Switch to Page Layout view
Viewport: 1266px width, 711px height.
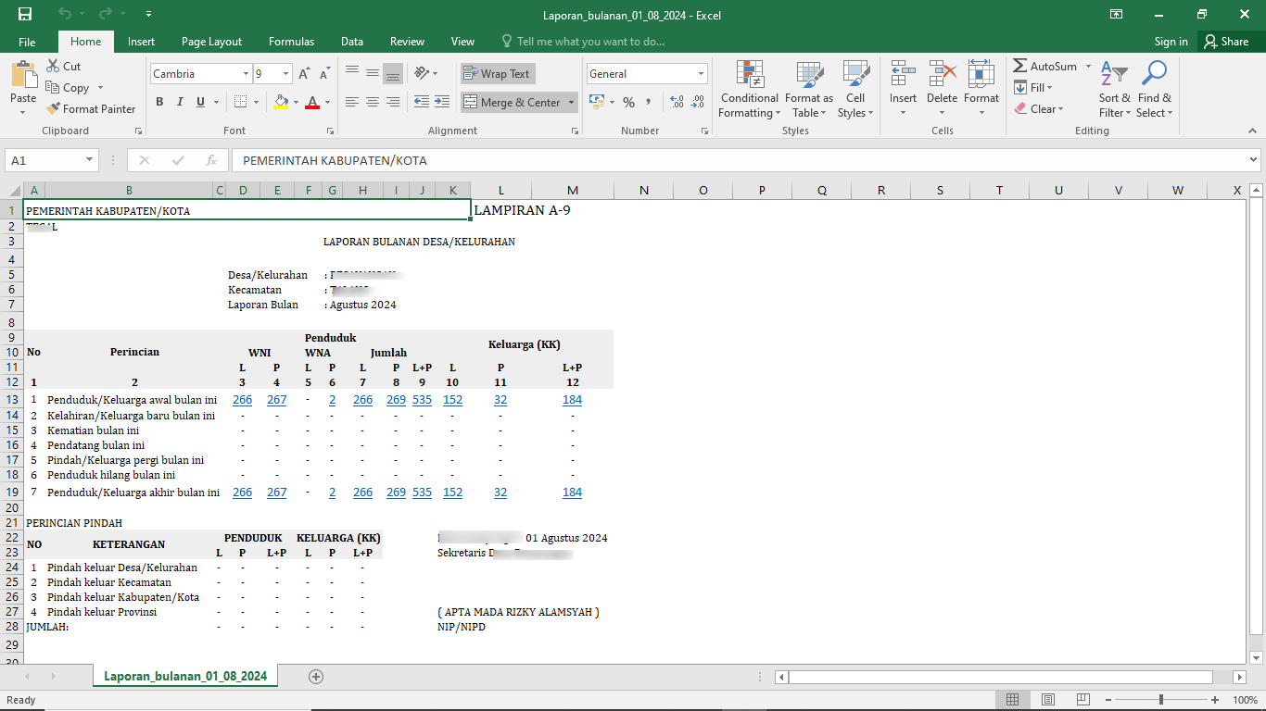1048,700
